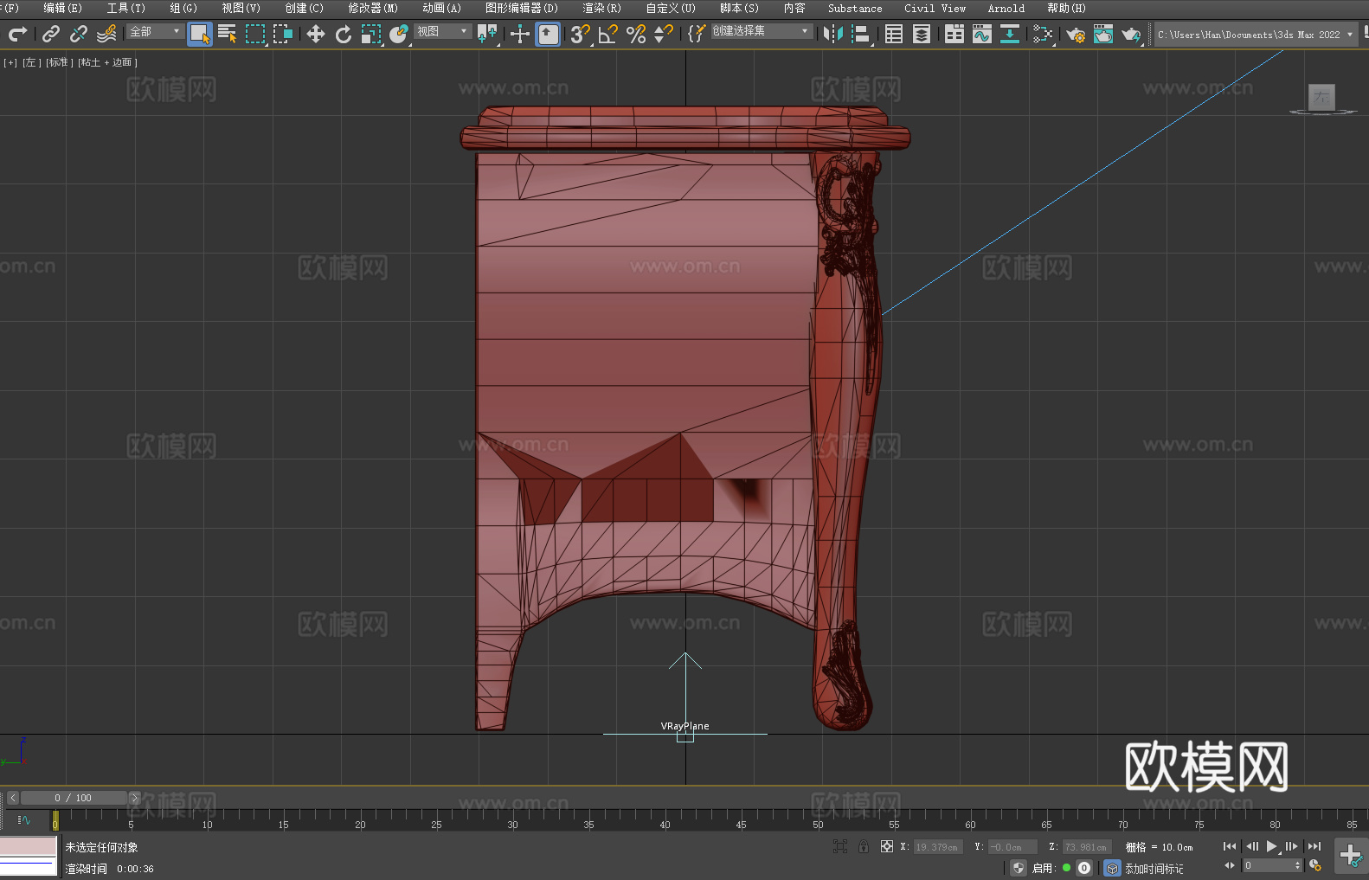
Task: Click the 0 / 100 time slider
Action: coord(73,798)
